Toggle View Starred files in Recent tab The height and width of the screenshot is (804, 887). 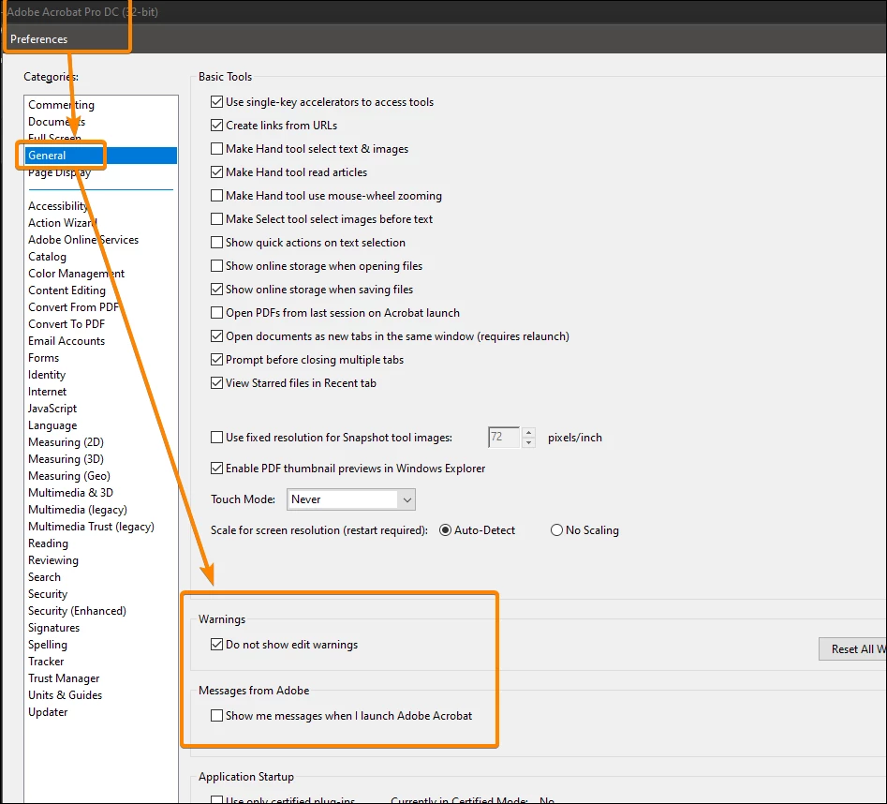coord(216,383)
